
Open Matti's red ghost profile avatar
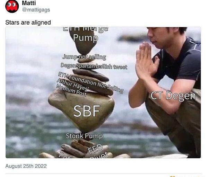[12, 6]
